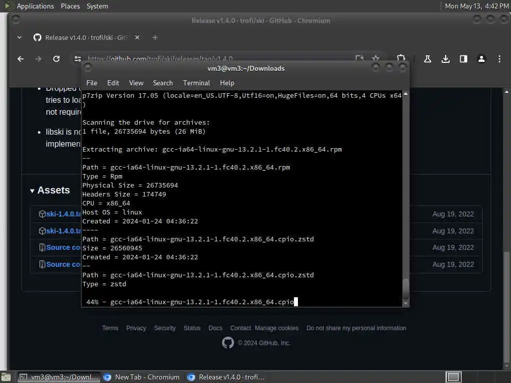
Task: Open the System menu in top panel
Action: (x=97, y=6)
